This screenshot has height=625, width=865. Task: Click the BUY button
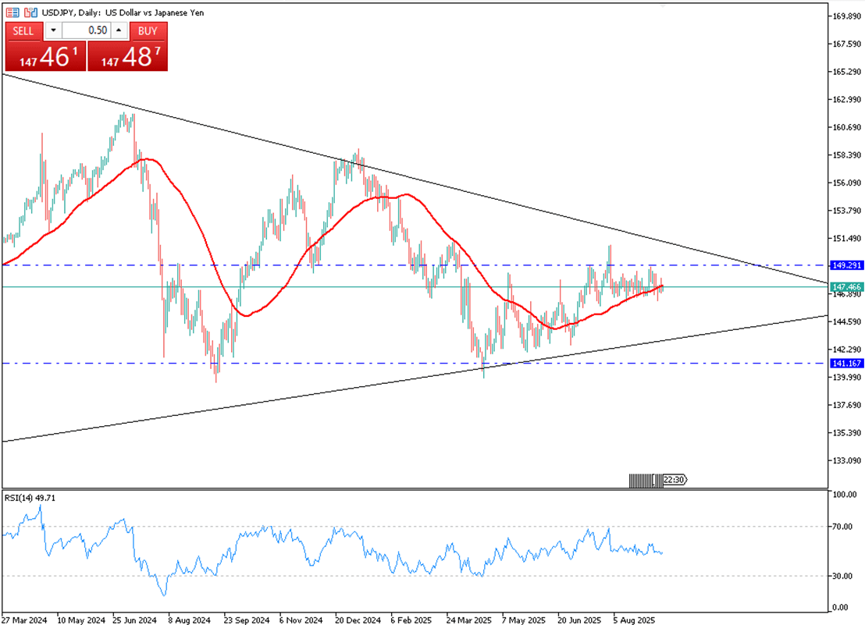click(148, 31)
